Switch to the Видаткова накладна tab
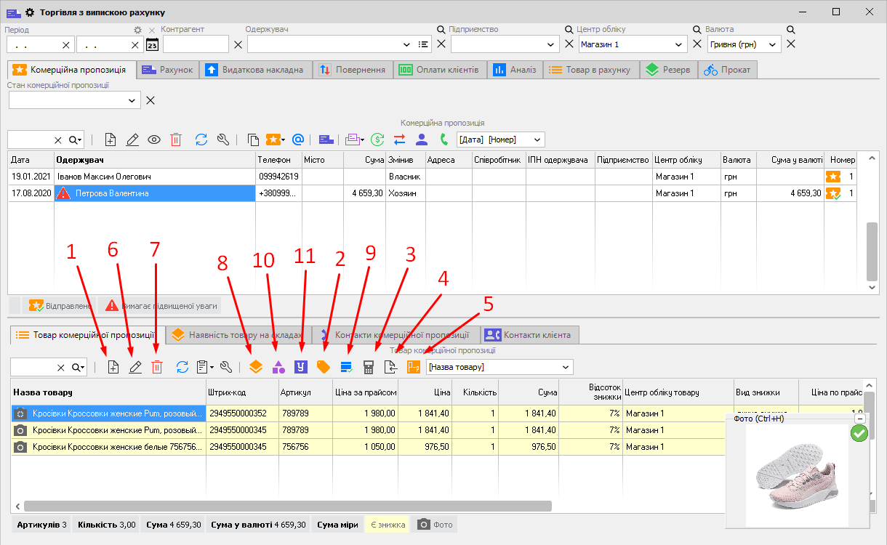Viewport: 887px width, 545px height. 257,70
